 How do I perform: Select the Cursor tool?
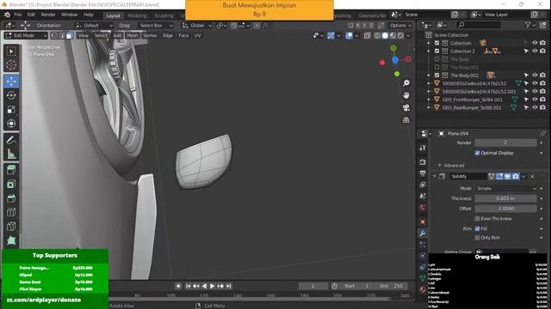click(x=11, y=65)
